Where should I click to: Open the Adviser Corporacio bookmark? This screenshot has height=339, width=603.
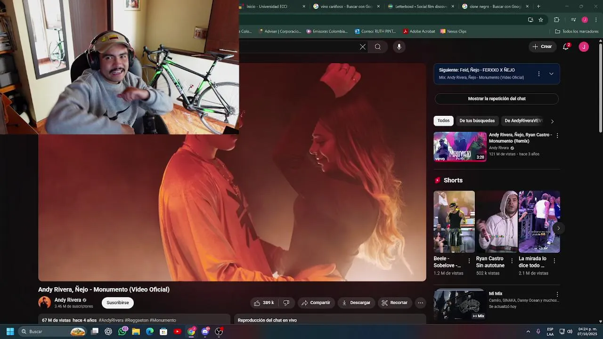pos(280,32)
